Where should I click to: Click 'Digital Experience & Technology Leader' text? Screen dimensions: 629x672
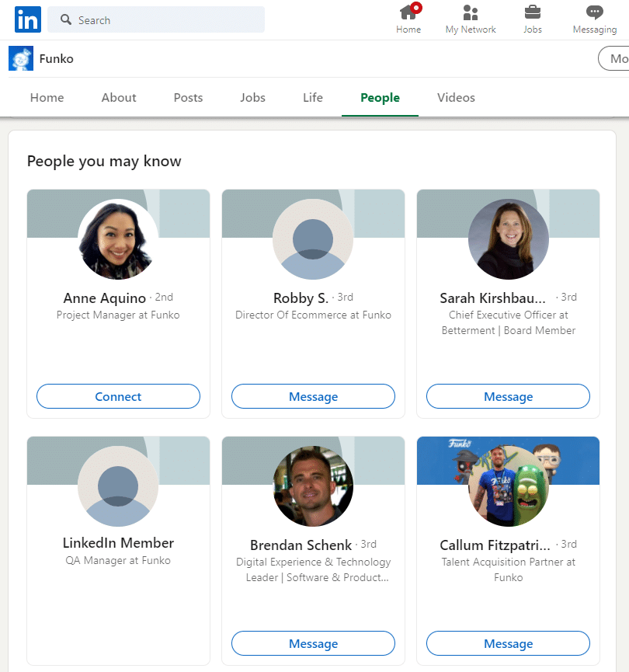pyautogui.click(x=313, y=569)
